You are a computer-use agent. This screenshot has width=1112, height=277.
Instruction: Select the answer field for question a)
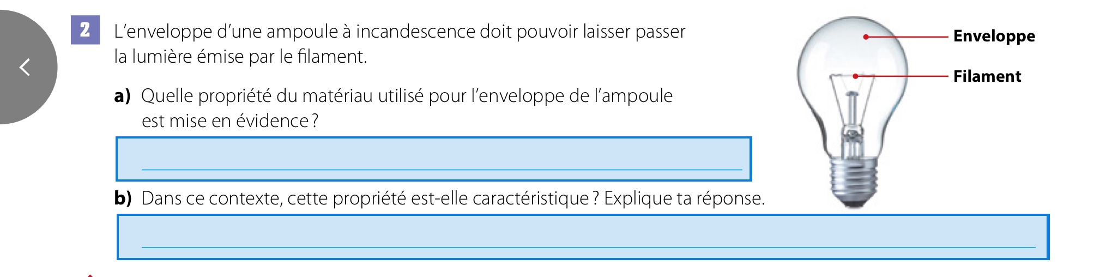coord(433,159)
